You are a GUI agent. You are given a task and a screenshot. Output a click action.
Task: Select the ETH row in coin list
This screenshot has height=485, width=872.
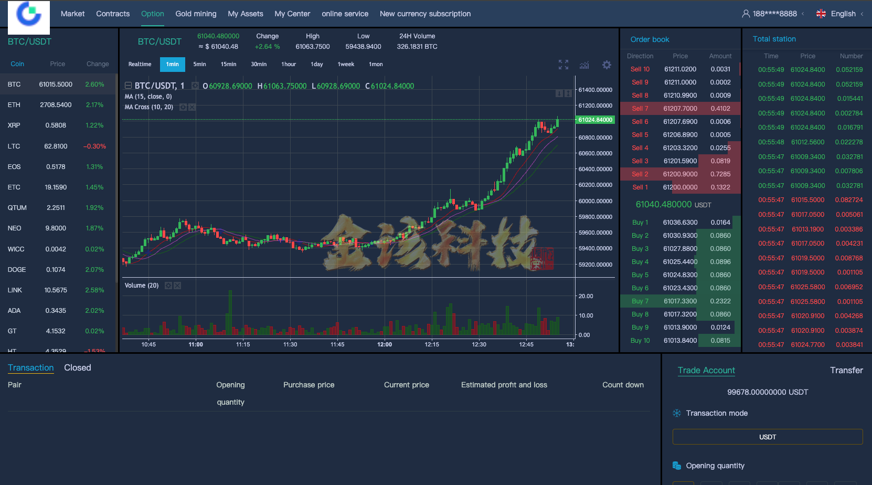click(x=58, y=105)
